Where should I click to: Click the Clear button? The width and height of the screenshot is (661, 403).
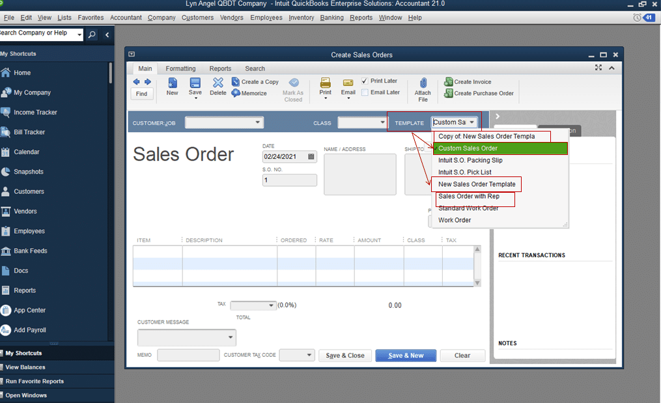tap(462, 355)
